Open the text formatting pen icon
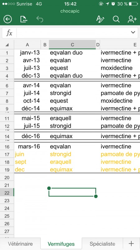Viewport: 140px width, 250px height. point(100,19)
